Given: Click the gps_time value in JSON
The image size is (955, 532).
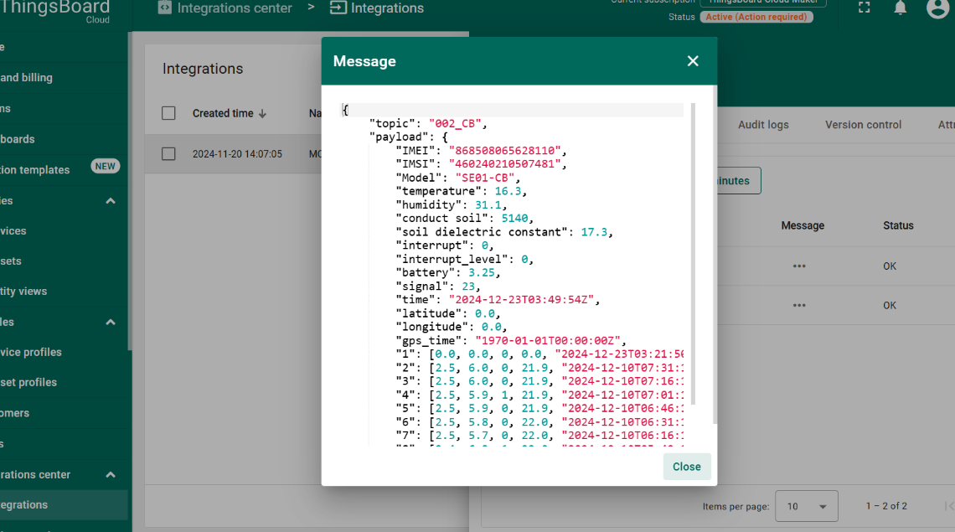Looking at the screenshot, I should tap(548, 341).
